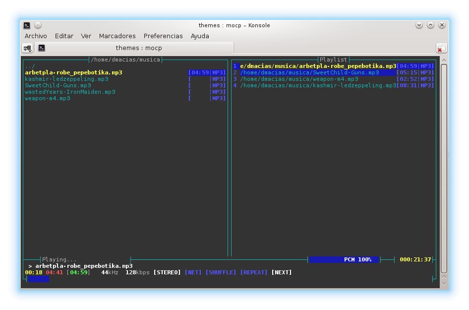This screenshot has height=310, width=469.
Task: Click the Playlist panel header
Action: click(x=334, y=60)
